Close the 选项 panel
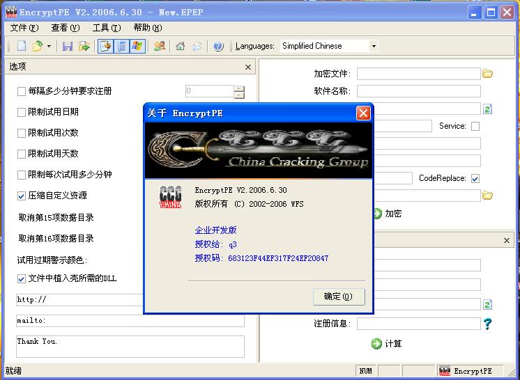 coord(247,68)
